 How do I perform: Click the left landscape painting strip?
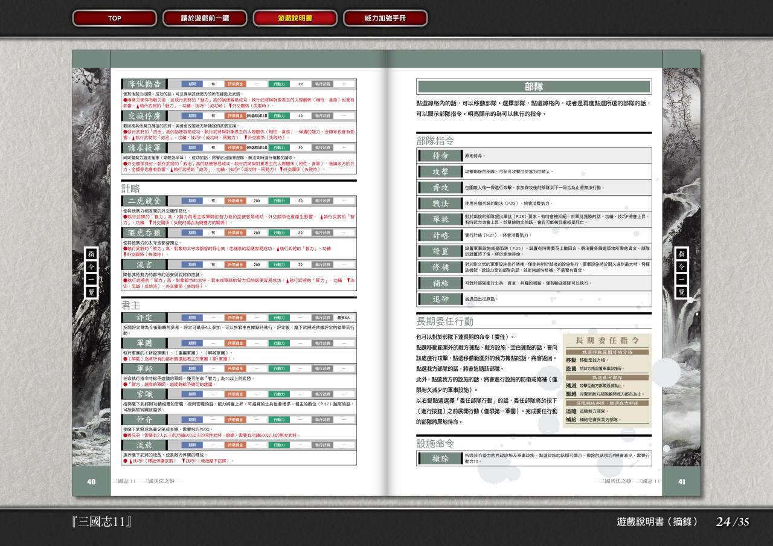pyautogui.click(x=91, y=267)
